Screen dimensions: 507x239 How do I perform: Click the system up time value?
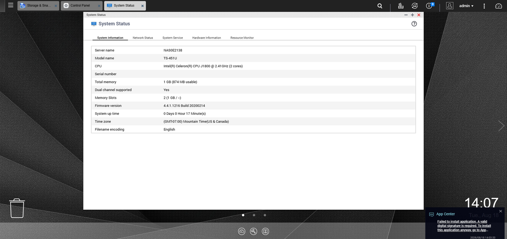pyautogui.click(x=184, y=113)
